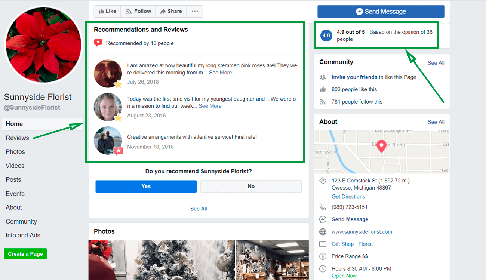Screen dimensions: 486x280
Task: Open the poinsettia profile picture
Action: coord(43,45)
